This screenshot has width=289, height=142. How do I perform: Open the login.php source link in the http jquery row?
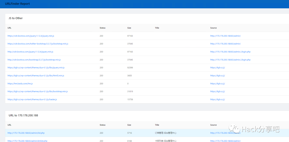(x=230, y=52)
